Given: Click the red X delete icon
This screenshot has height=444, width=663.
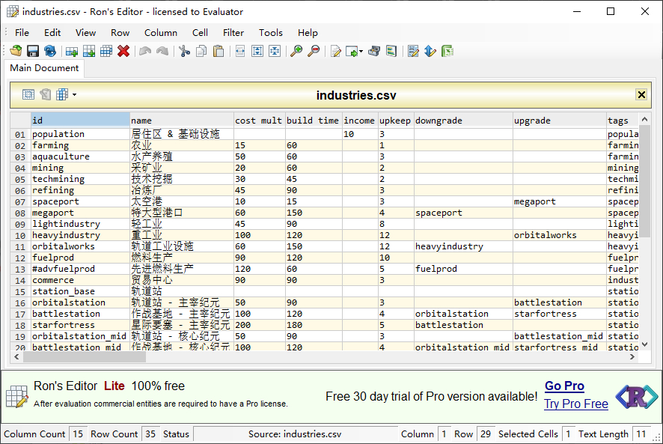Looking at the screenshot, I should [123, 51].
